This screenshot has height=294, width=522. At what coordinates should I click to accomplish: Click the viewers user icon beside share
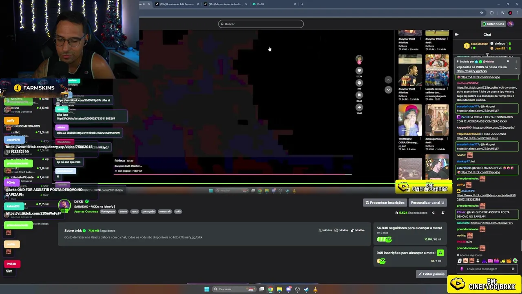point(443,213)
